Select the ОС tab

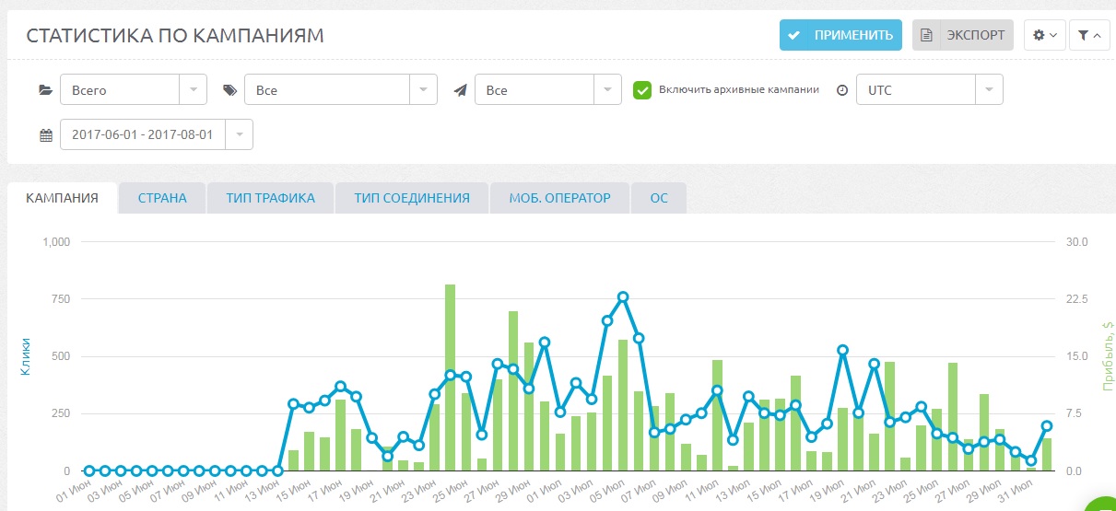point(658,198)
